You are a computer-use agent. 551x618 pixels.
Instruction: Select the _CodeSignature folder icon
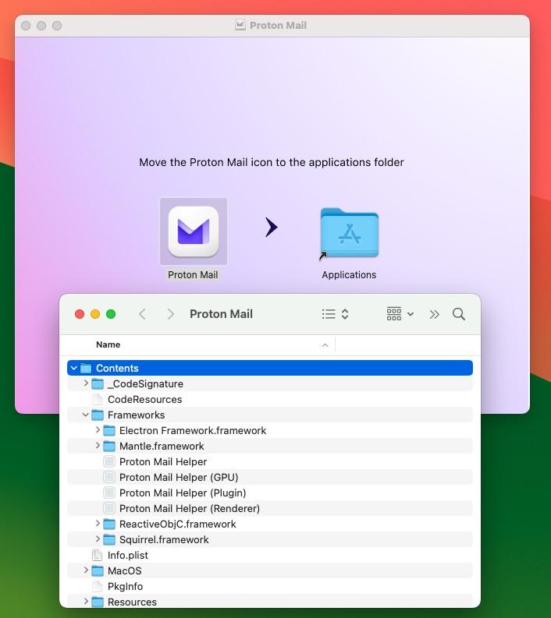tap(98, 383)
